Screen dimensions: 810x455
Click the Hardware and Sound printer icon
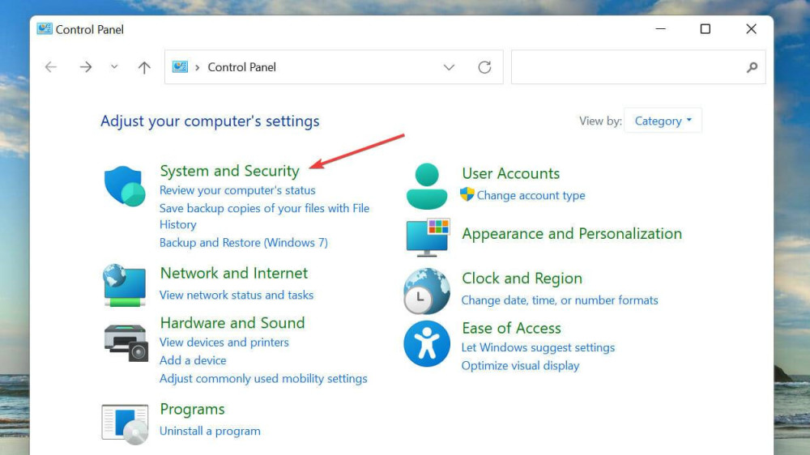tap(126, 342)
